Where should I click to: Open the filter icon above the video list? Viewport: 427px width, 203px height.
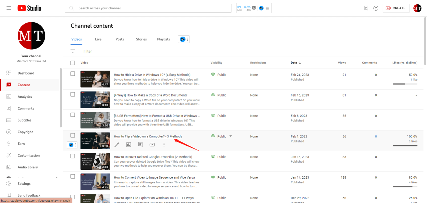point(73,51)
